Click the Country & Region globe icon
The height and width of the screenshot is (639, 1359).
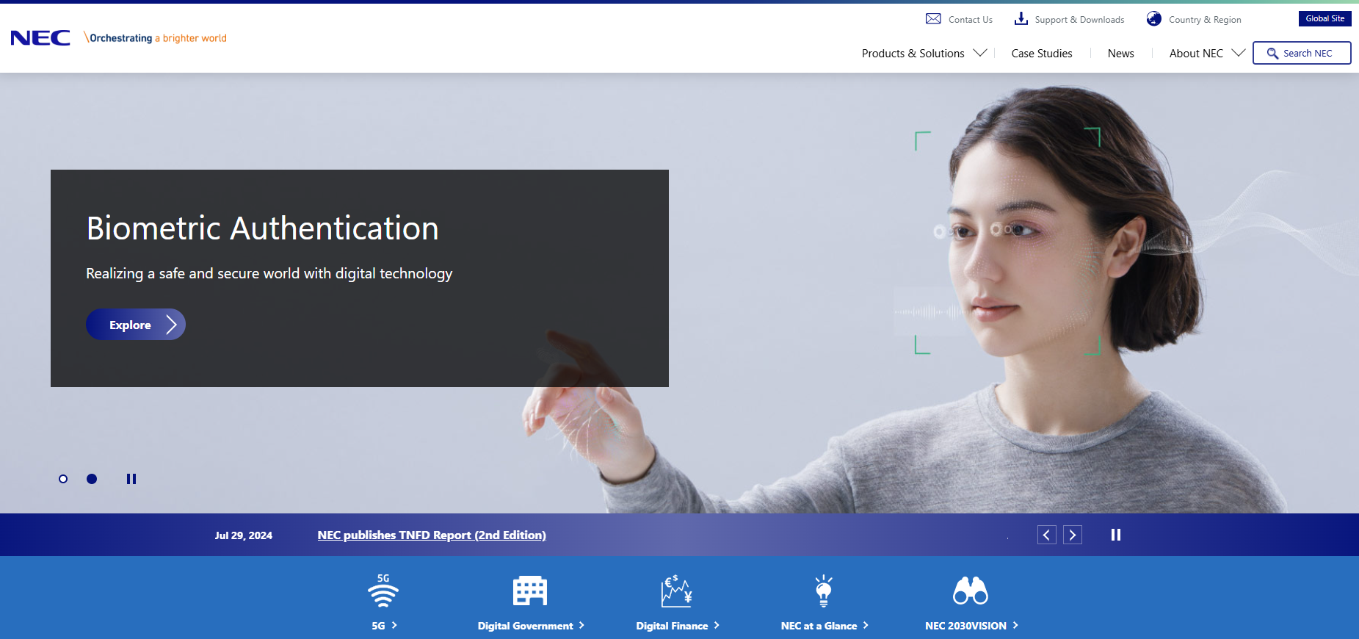(x=1154, y=19)
